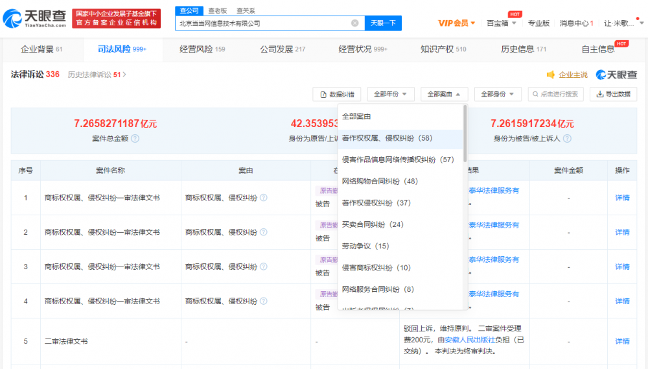Click the 天眼查 logo beside 企业主说
648x369 pixels.
[x=616, y=75]
